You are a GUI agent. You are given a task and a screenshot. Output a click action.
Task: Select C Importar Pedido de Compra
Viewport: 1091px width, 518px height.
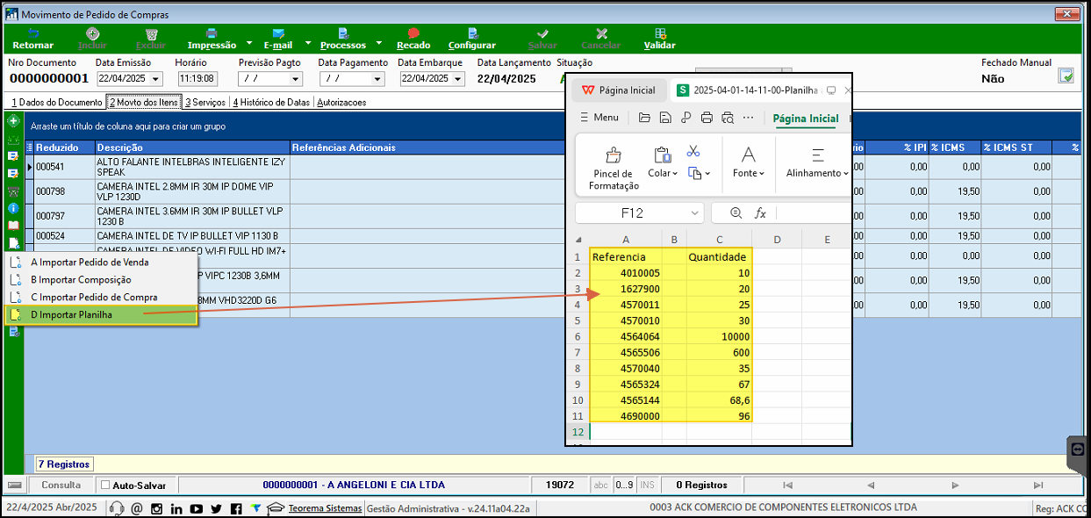click(x=101, y=297)
